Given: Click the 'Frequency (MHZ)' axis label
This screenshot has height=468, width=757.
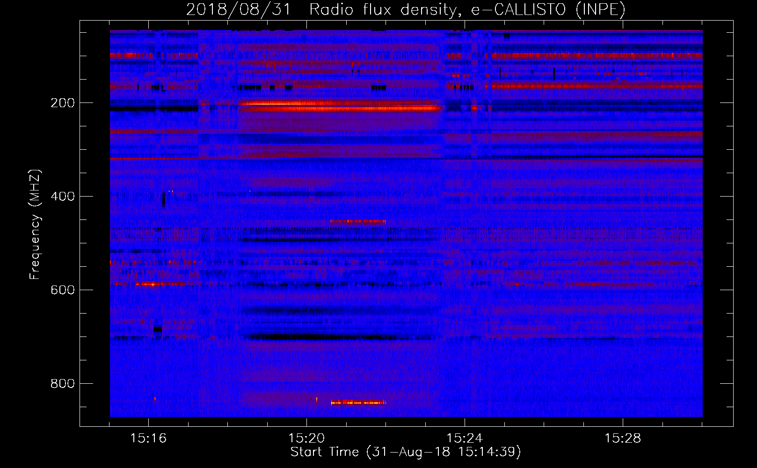Looking at the screenshot, I should [35, 225].
